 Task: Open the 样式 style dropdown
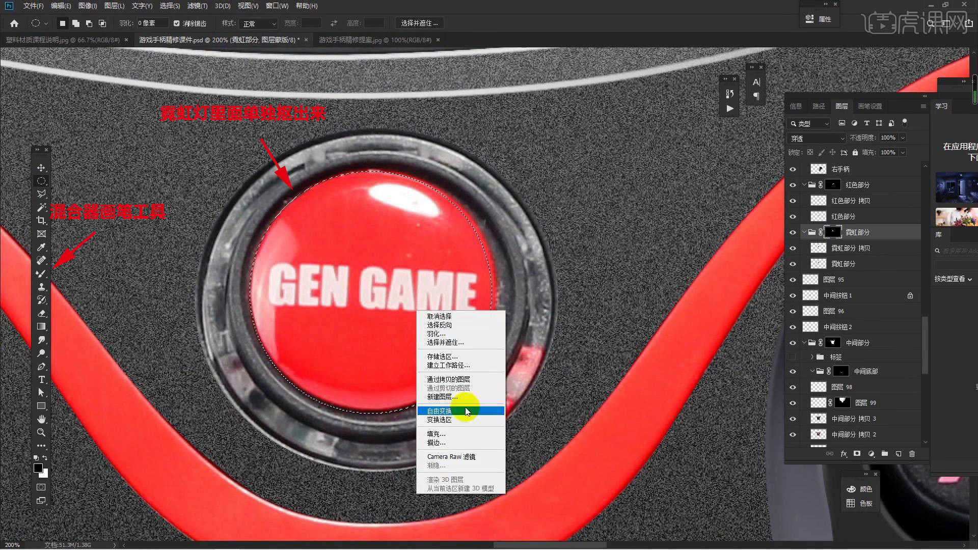pos(259,23)
